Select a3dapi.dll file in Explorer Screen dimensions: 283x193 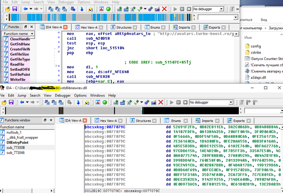pos(256,77)
